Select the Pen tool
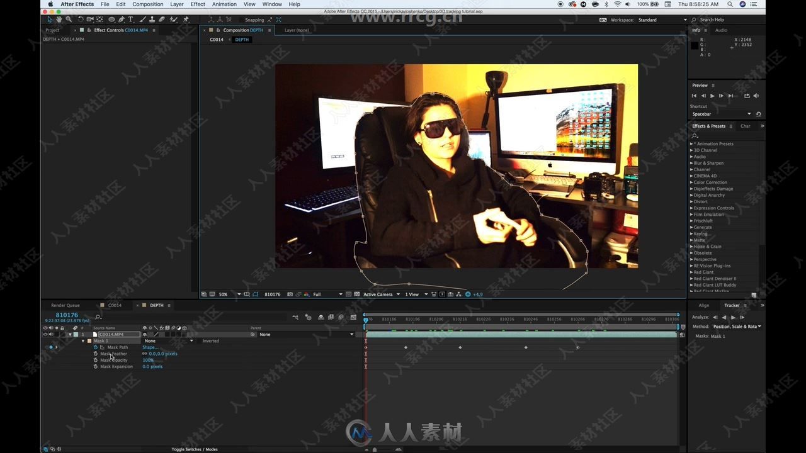The height and width of the screenshot is (453, 806). (122, 20)
